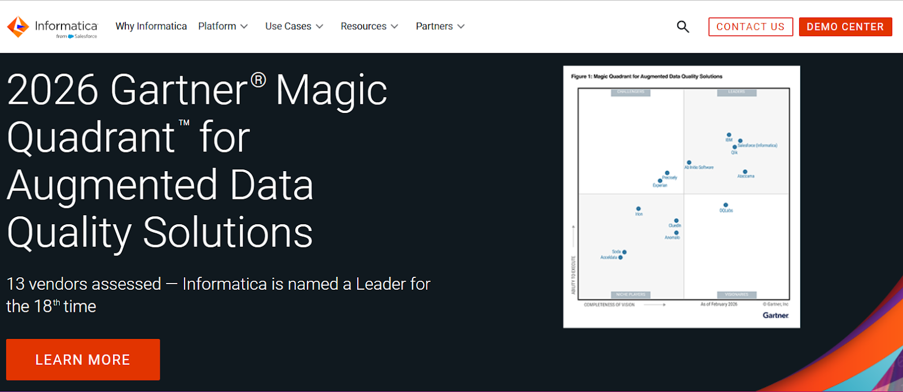Expand the Partners chevron
This screenshot has height=392, width=903.
(x=461, y=27)
